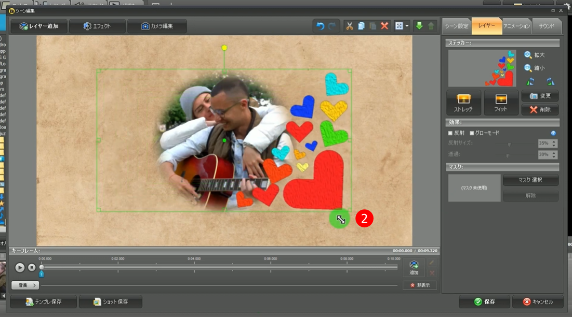572x317 pixels.
Task: Move layer down with green arrow
Action: click(419, 26)
